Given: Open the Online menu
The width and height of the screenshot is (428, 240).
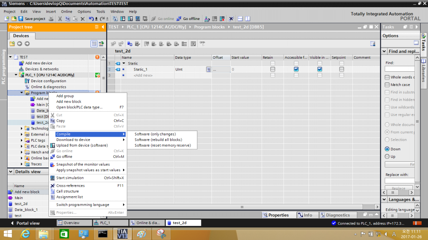Looking at the screenshot, I should (x=66, y=11).
